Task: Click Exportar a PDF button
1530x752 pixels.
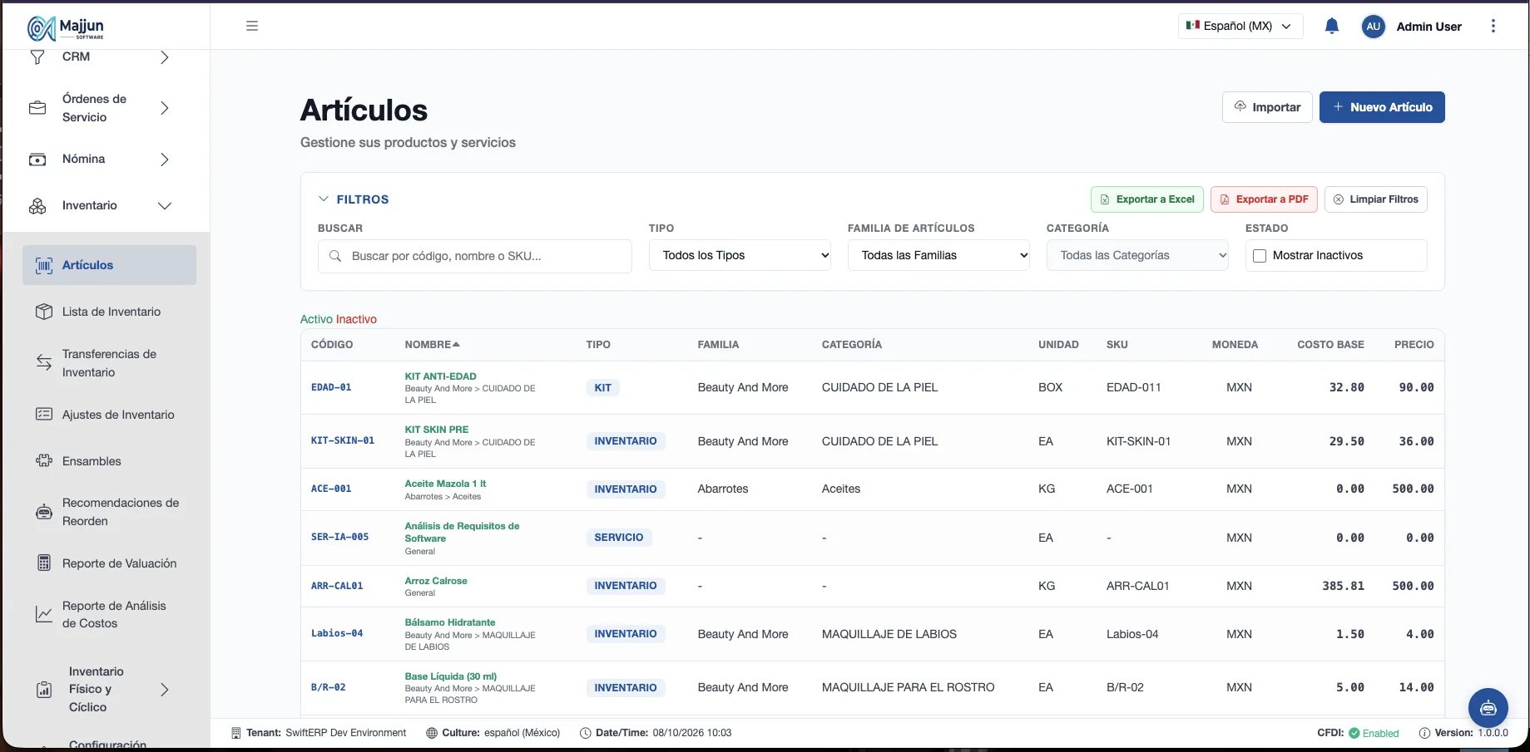Action: coord(1264,199)
